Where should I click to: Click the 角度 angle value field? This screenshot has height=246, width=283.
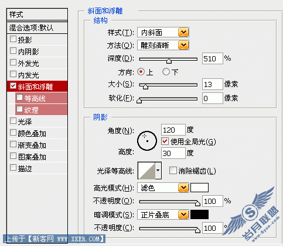point(173,130)
